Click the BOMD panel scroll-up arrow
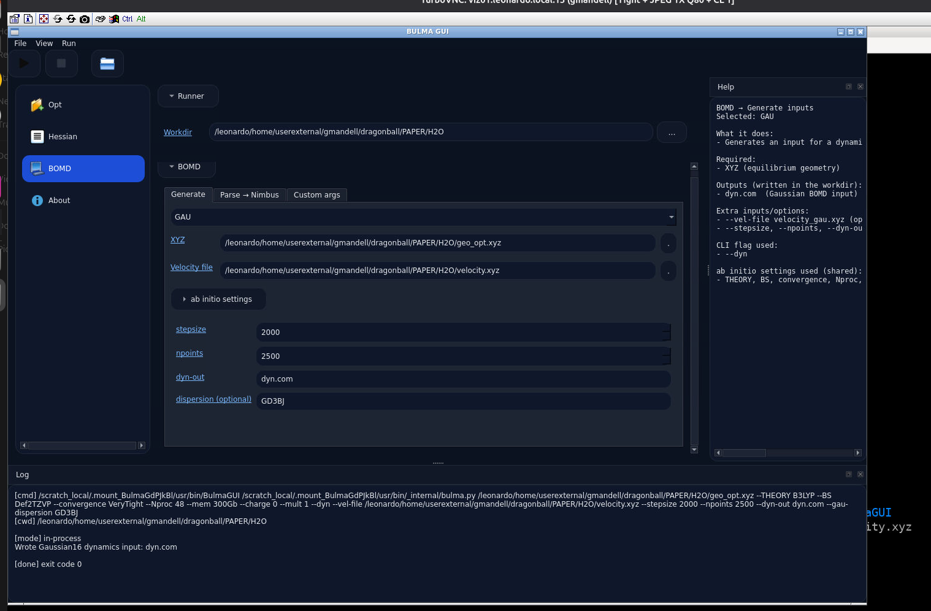 [694, 166]
